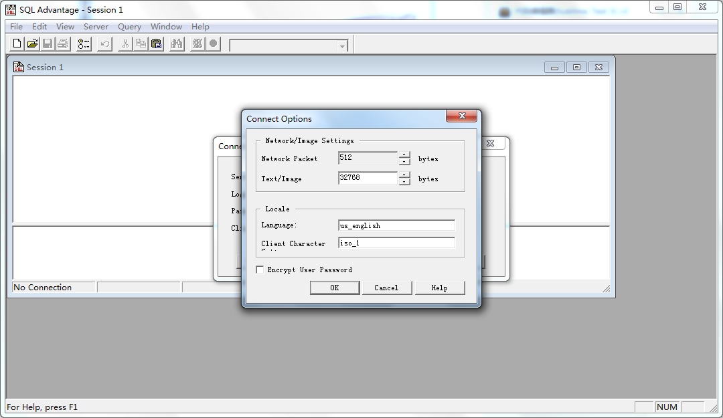Open the Server menu
723x418 pixels.
pyautogui.click(x=96, y=27)
